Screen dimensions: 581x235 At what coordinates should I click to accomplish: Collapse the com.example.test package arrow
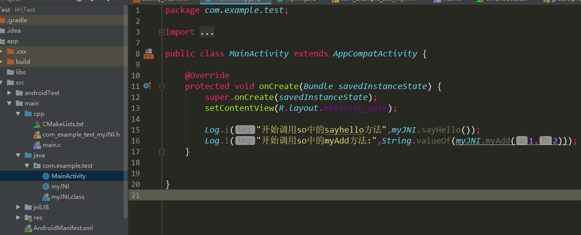[27, 166]
